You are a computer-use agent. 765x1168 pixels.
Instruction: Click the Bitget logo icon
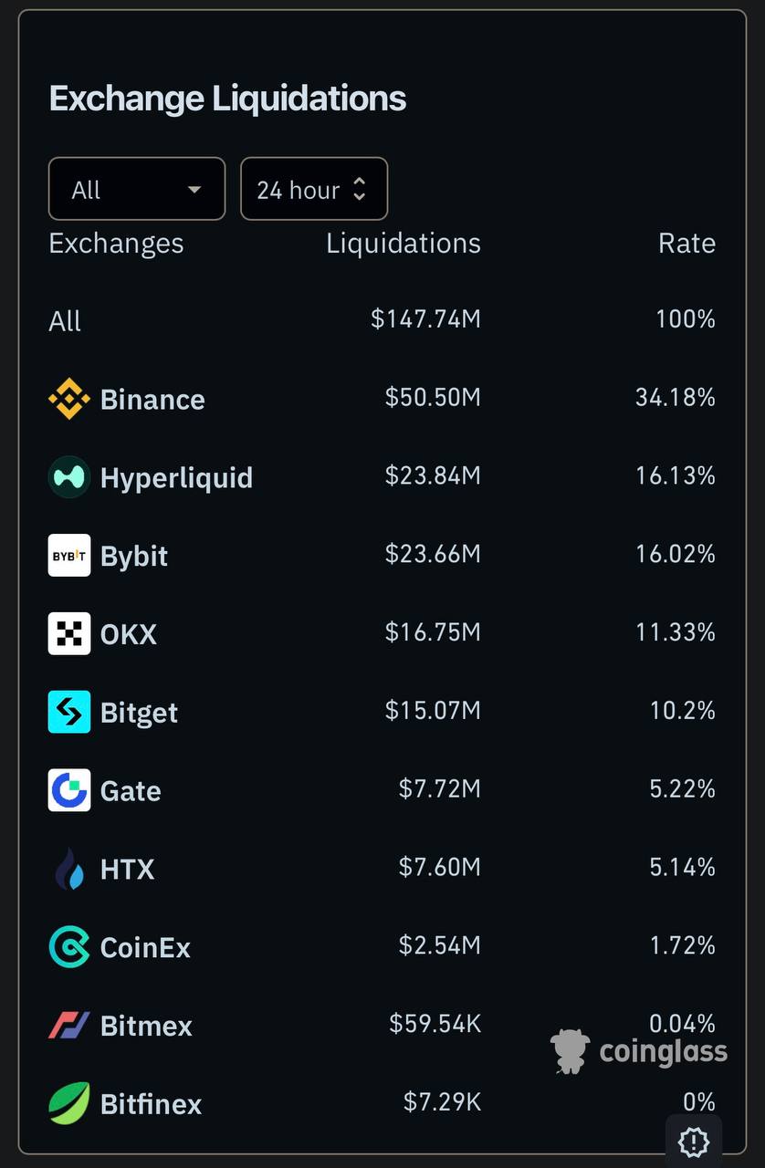pyautogui.click(x=69, y=712)
